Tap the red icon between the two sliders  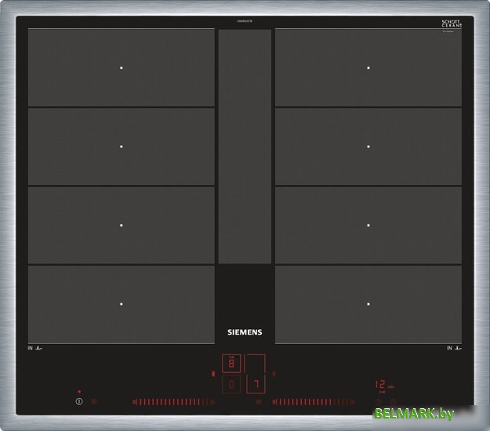tap(258, 402)
